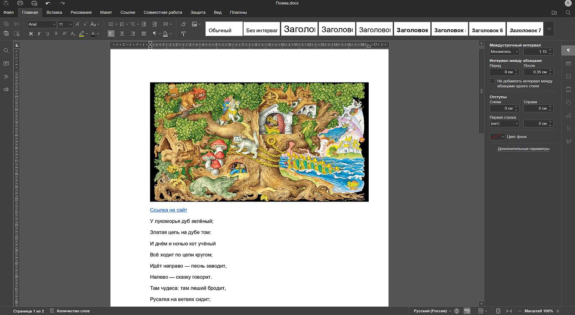This screenshot has width=575, height=315.
Task: Switch to the Макет tab
Action: (x=106, y=12)
